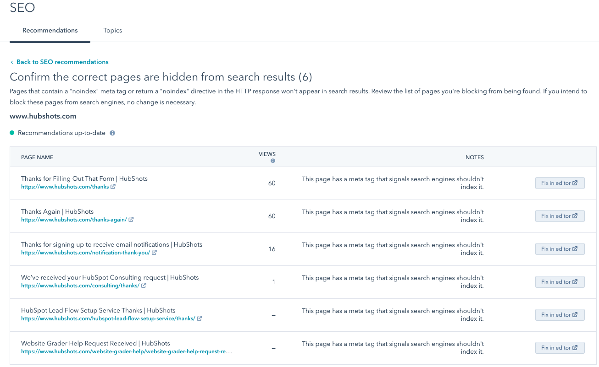
Task: Switch to the Topics tab
Action: tap(112, 31)
